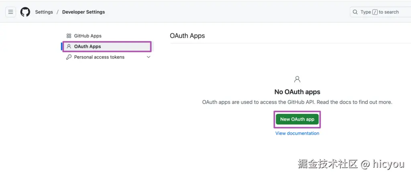
Task: Focus the Type / to search field
Action: tap(385, 12)
